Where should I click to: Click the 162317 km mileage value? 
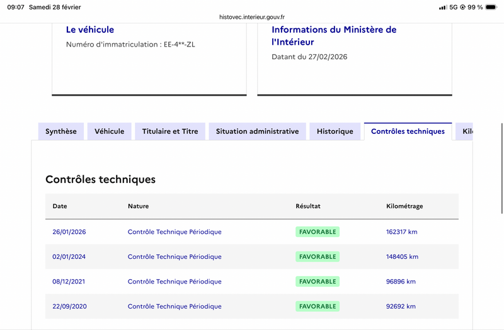tap(401, 232)
